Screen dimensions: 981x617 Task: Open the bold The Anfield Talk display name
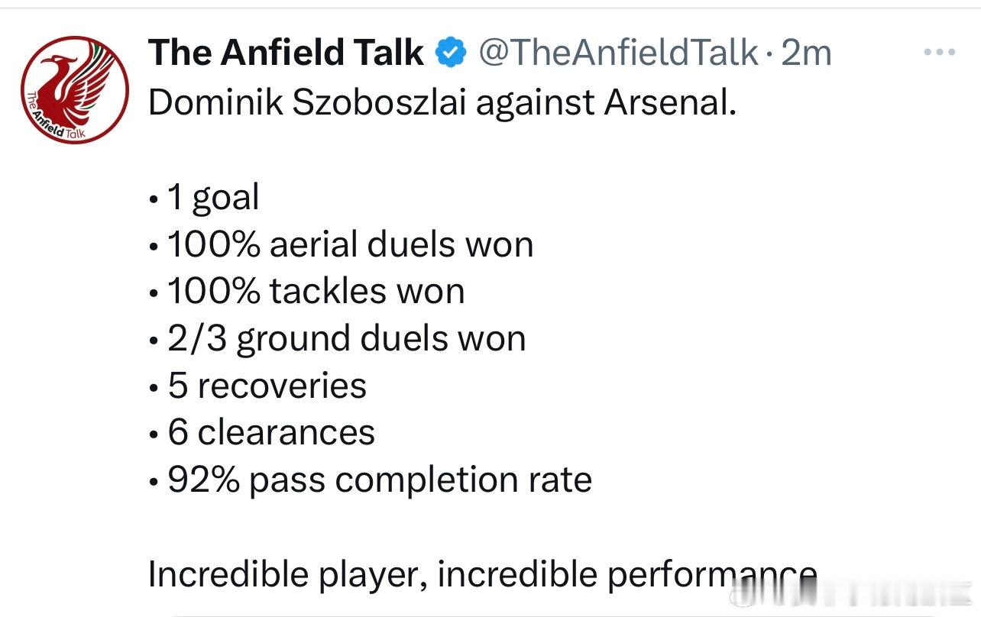286,53
